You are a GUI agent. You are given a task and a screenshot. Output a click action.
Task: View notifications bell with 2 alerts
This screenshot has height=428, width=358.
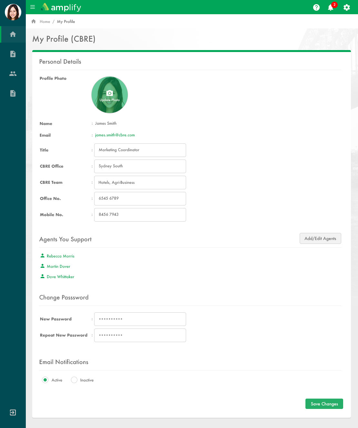coord(331,7)
